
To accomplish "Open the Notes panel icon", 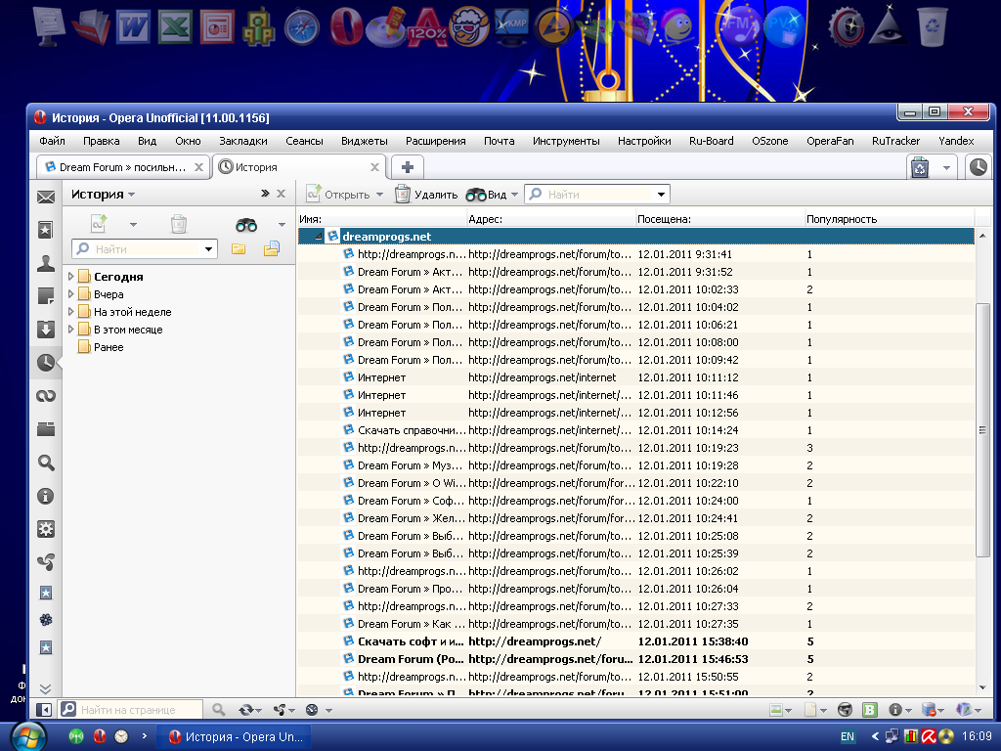I will 45,296.
